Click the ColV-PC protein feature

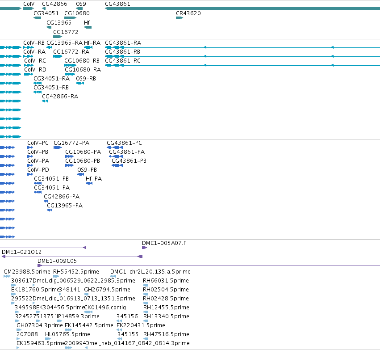click(30, 148)
